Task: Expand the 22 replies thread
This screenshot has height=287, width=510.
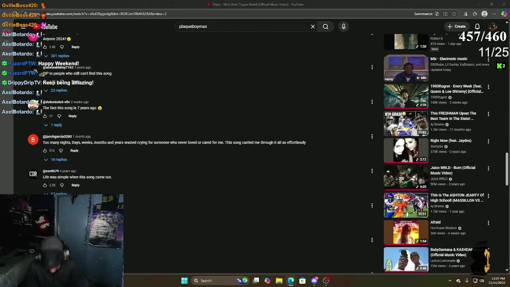Action: click(55, 90)
